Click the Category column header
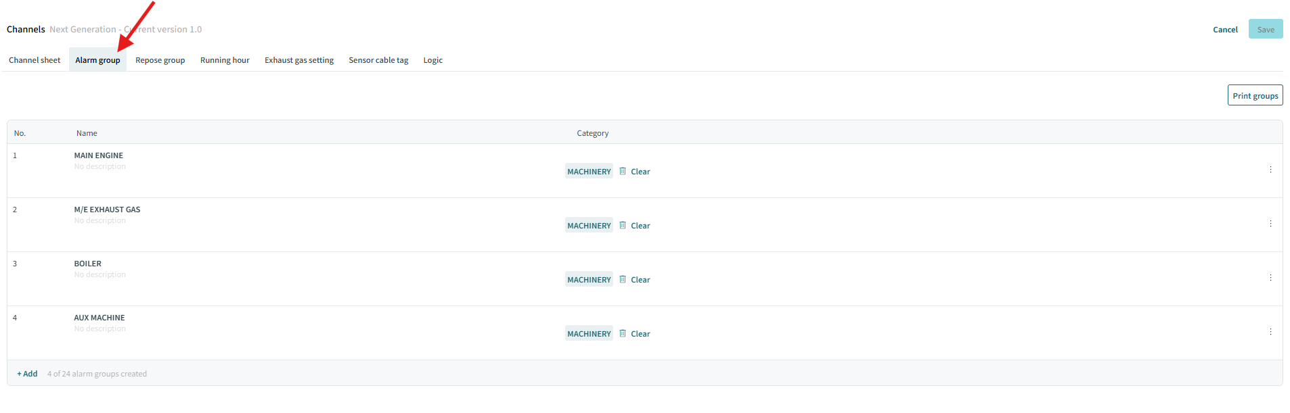Viewport: 1290px width, 413px height. 593,133
